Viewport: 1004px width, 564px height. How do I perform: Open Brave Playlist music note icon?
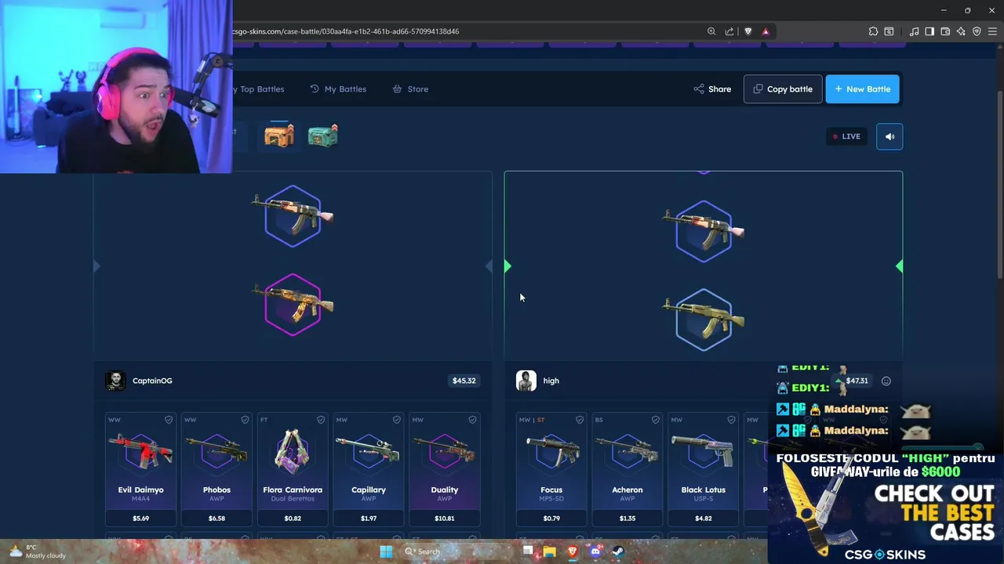click(914, 31)
